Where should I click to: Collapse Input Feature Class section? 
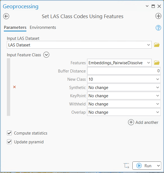(46, 55)
